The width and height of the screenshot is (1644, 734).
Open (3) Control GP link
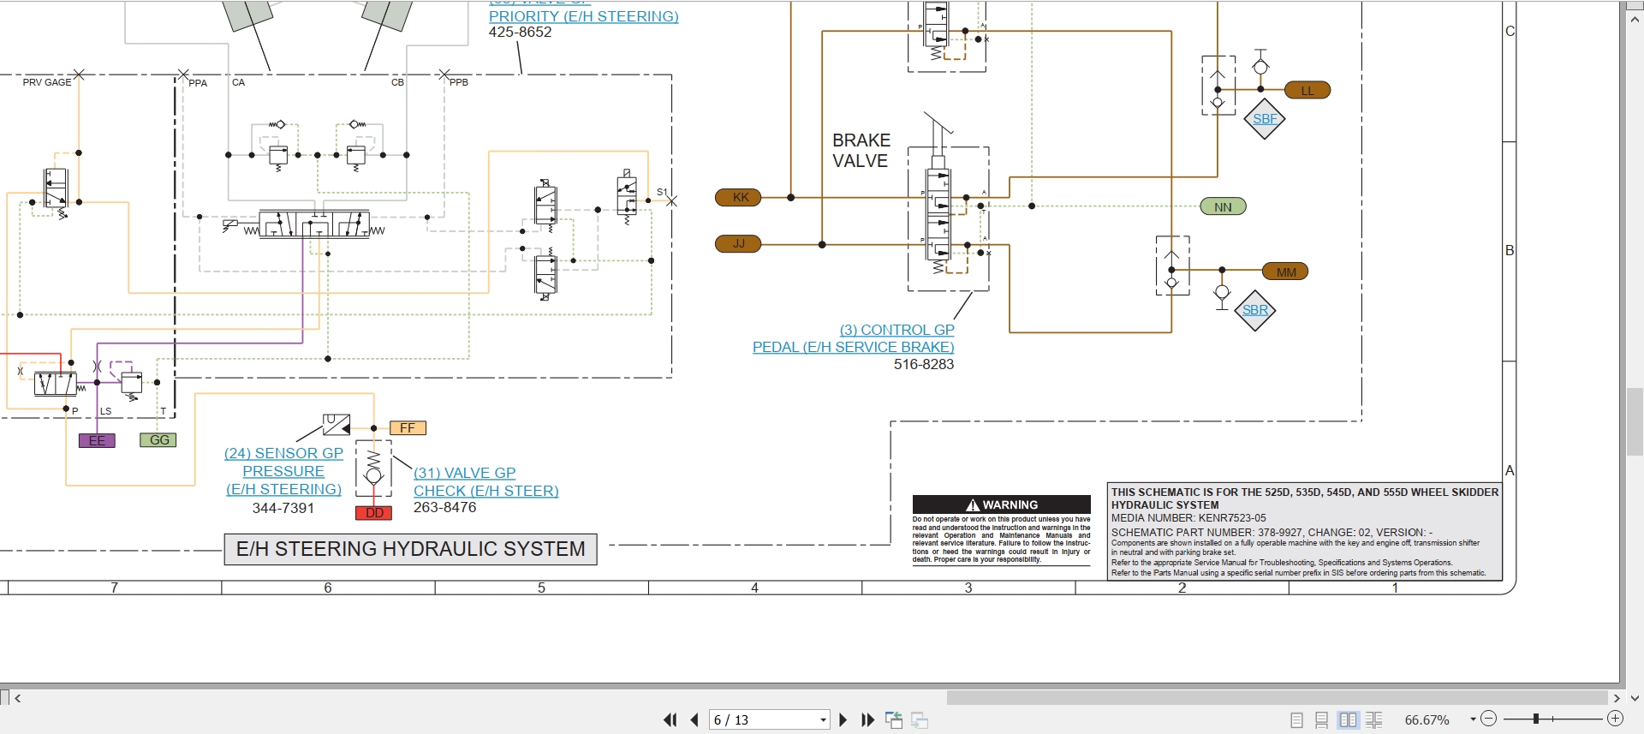click(896, 330)
